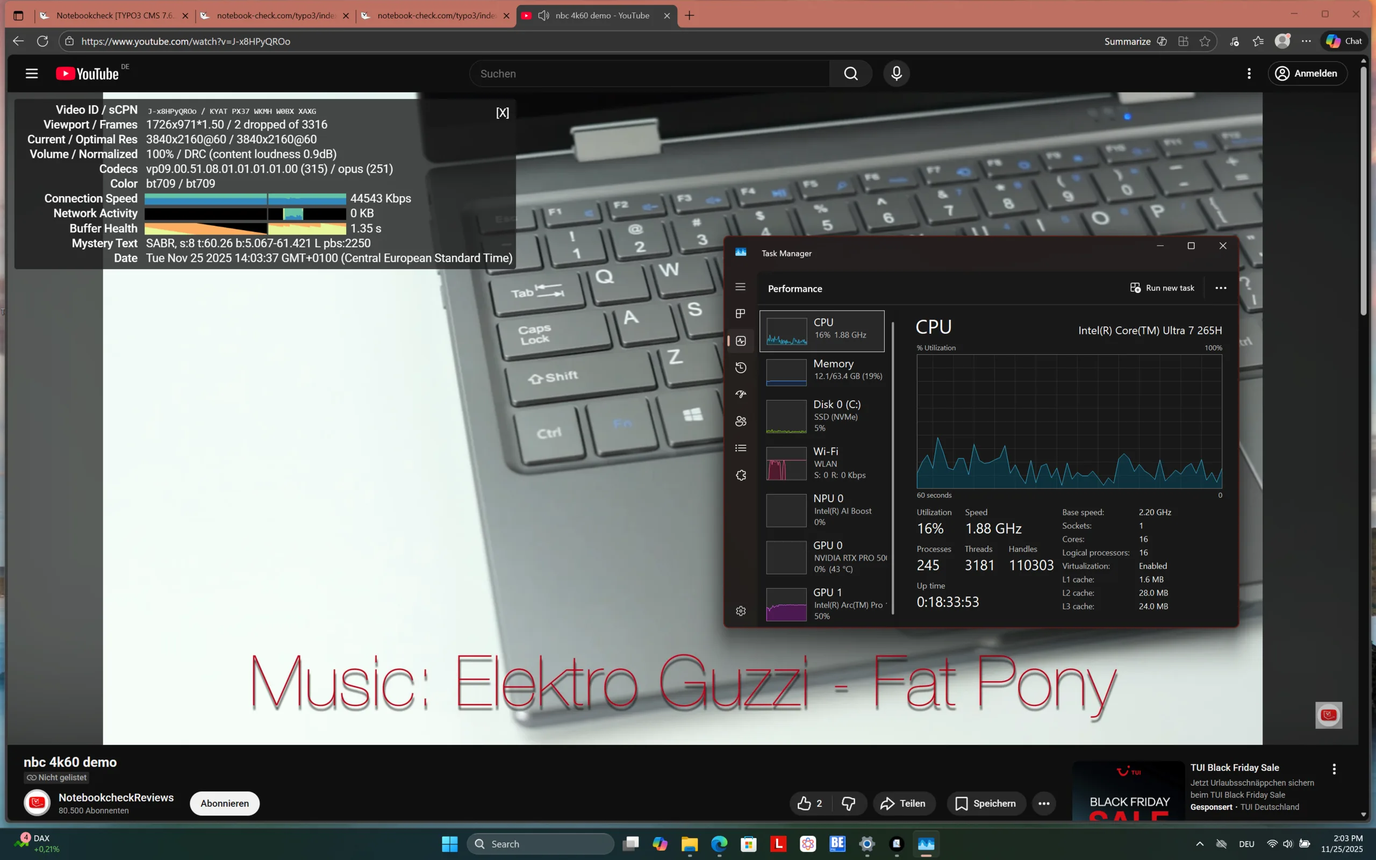
Task: Open Task Manager's Users page icon
Action: pos(740,421)
